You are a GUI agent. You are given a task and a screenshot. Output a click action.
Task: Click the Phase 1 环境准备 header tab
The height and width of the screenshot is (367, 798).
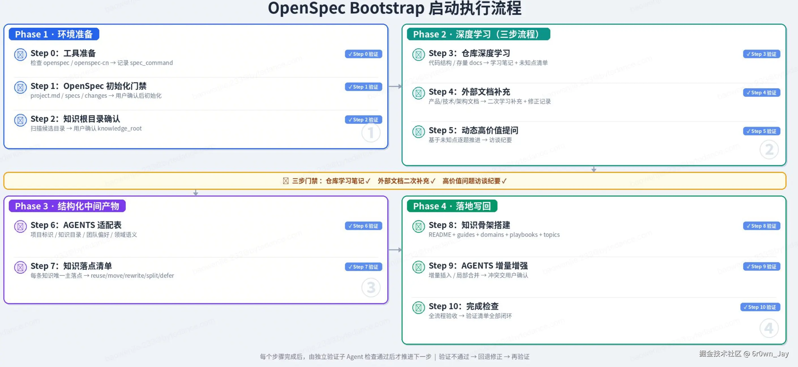(54, 34)
